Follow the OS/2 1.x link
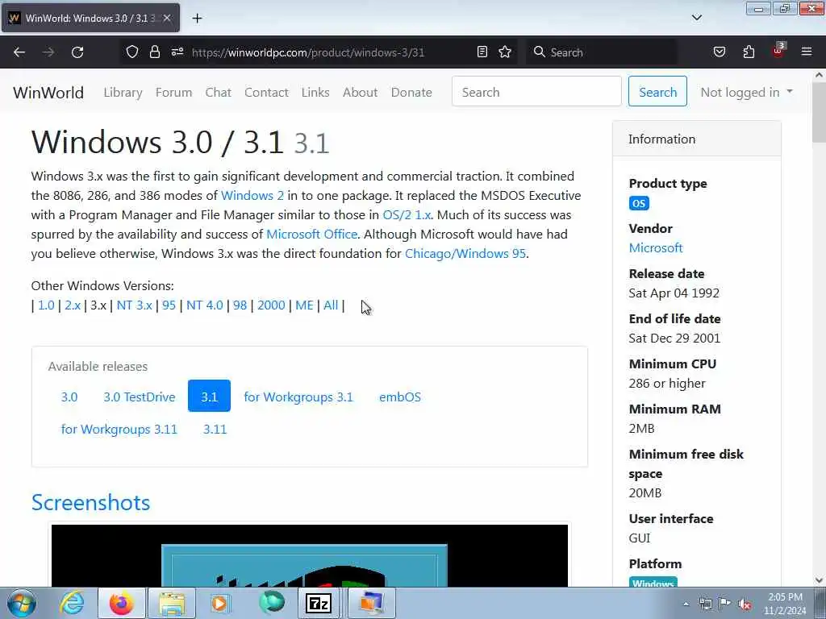Screen dimensions: 826x619 click(407, 214)
